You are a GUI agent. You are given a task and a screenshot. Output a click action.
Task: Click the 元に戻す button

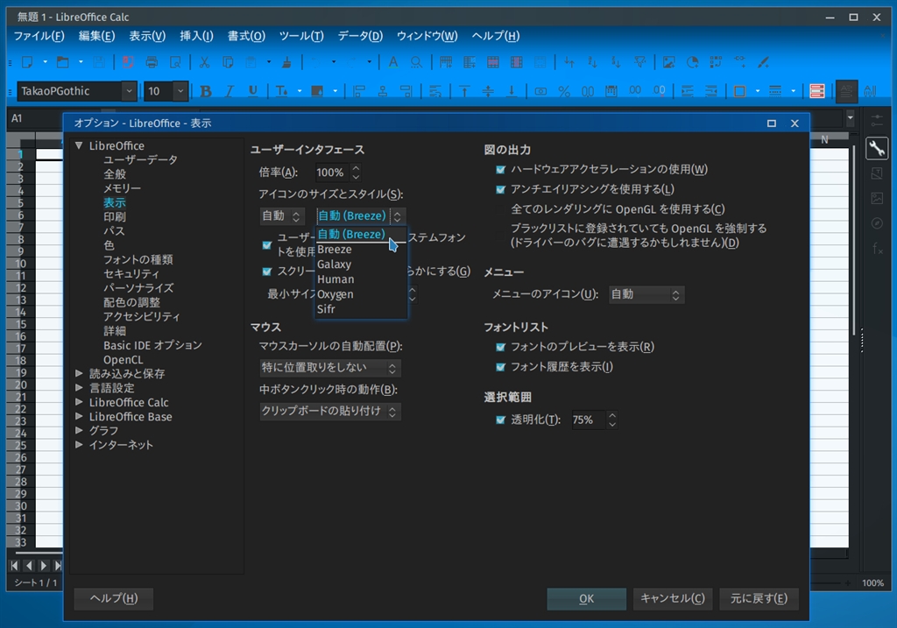tap(759, 599)
